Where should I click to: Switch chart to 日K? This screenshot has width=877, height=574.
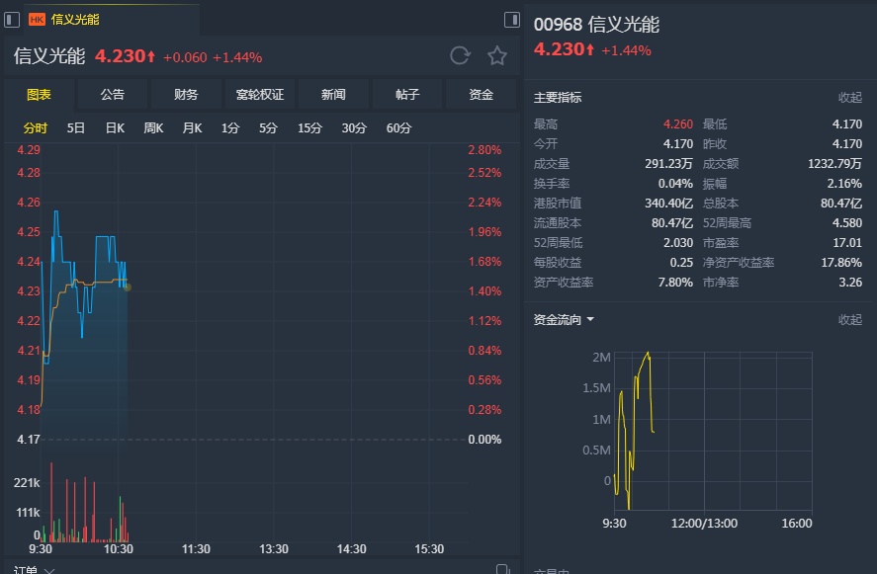tap(115, 128)
